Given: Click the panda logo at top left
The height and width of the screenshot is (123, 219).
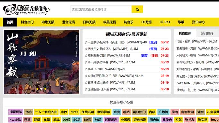Looking at the screenshot, I should [26, 9].
